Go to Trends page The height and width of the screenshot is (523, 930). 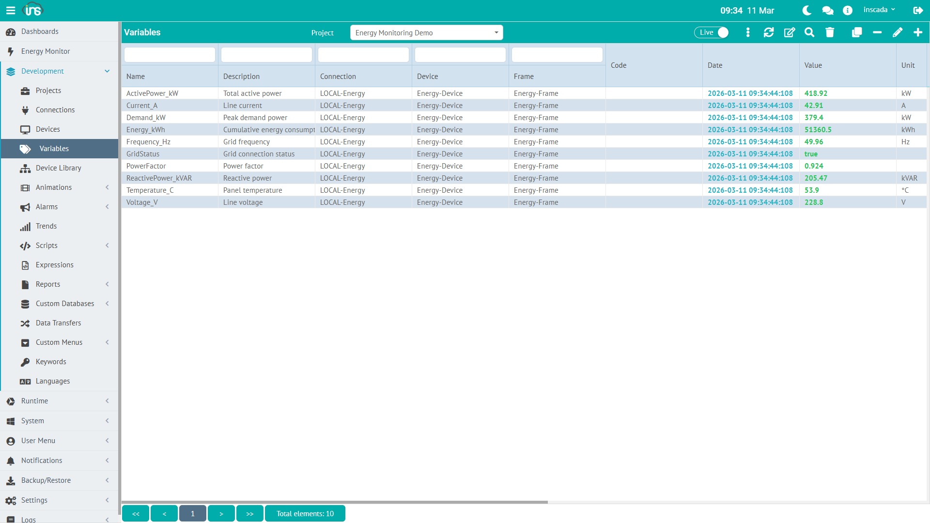46,226
